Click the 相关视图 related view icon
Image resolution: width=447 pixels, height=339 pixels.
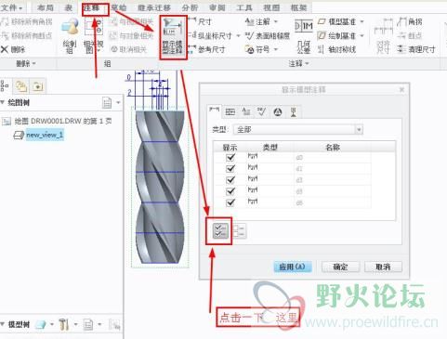coord(93,35)
